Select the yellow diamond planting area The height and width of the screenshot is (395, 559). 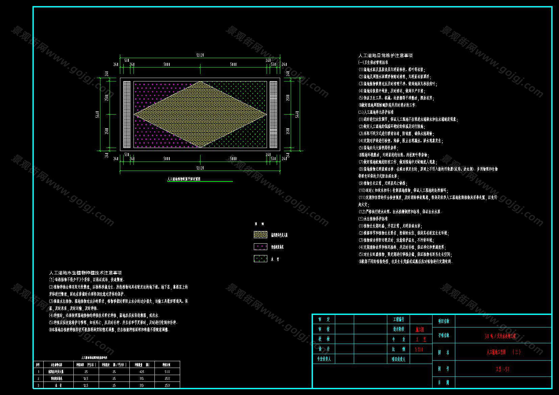pyautogui.click(x=200, y=114)
